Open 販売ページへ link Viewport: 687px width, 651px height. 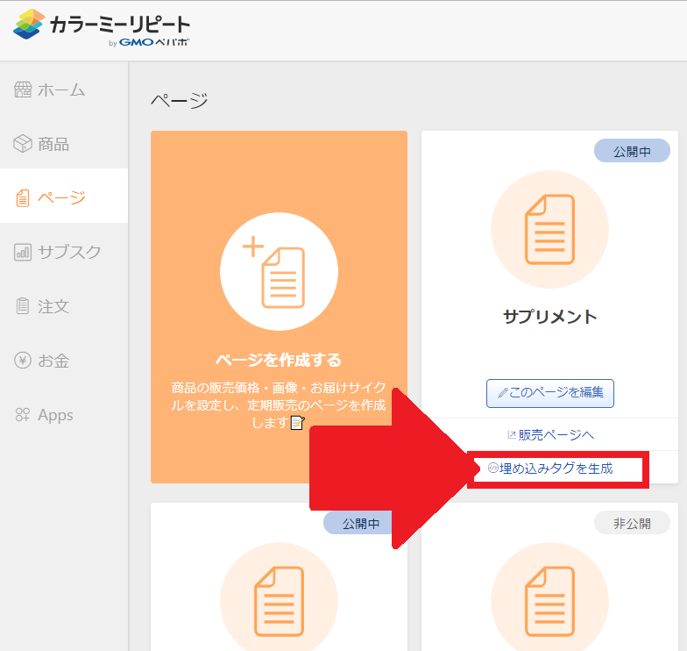click(550, 435)
